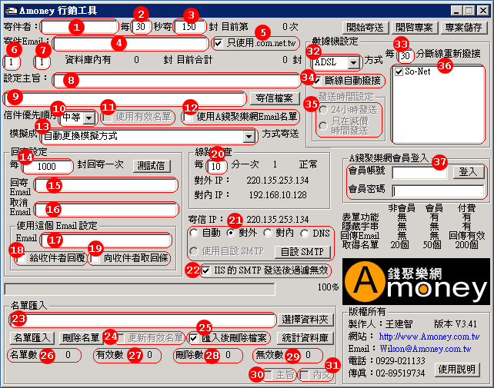The width and height of the screenshot is (494, 388).
Task: Select the 自動 radio option
Action: [x=195, y=233]
